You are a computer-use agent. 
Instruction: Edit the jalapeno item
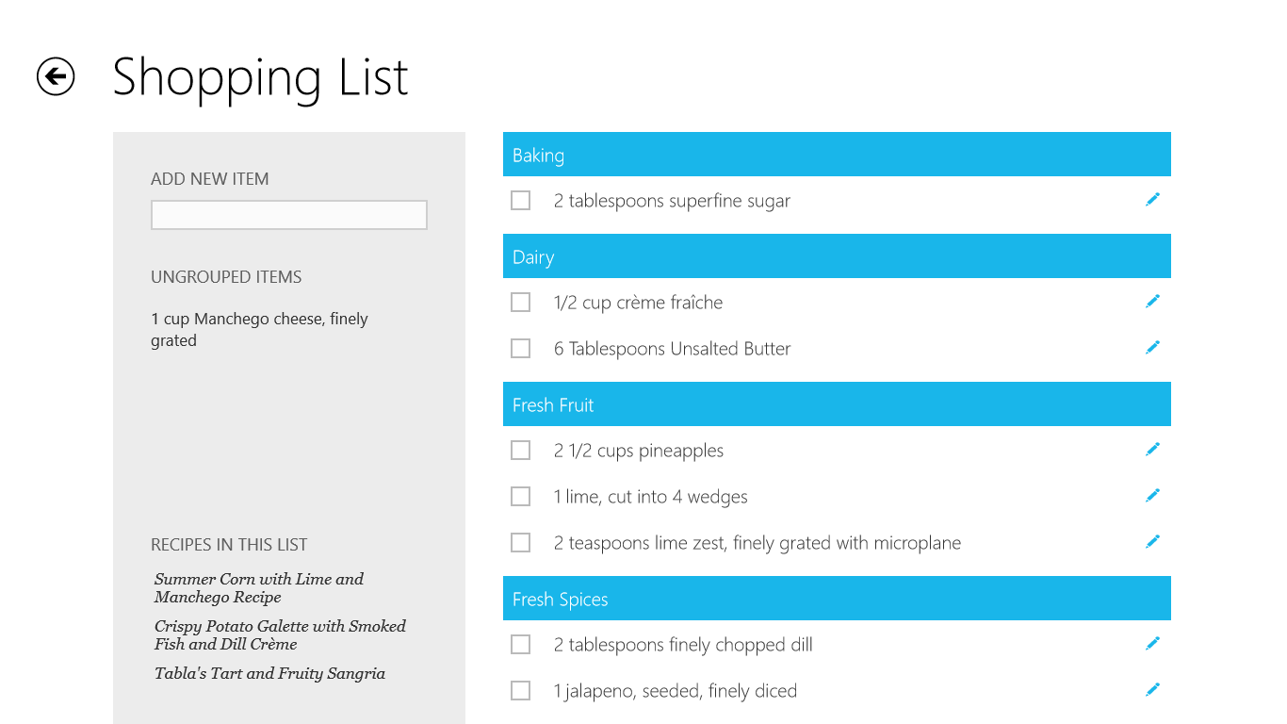(1152, 690)
